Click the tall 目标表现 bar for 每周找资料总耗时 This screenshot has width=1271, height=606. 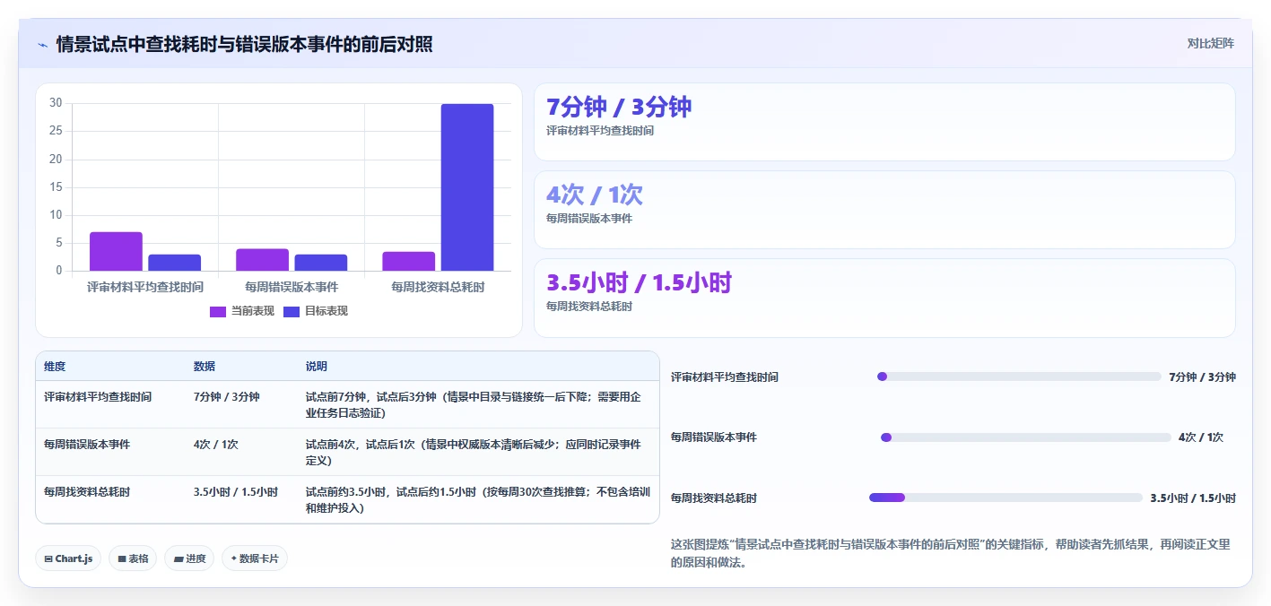[467, 187]
